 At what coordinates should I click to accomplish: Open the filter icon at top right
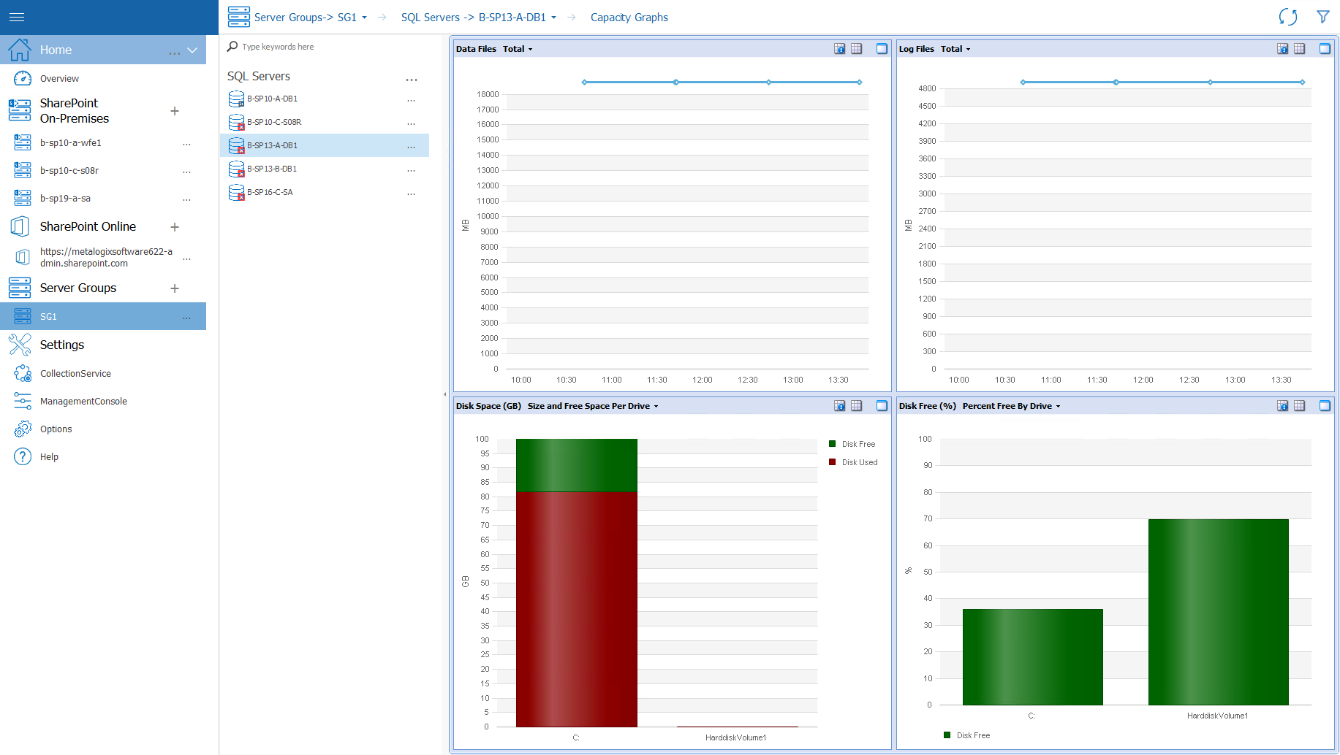coord(1323,16)
